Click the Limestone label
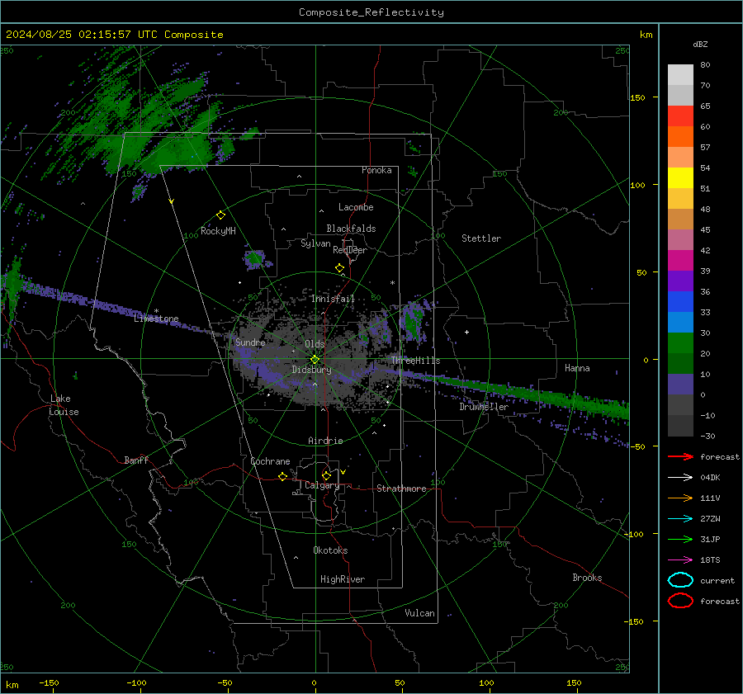Viewport: 743px width, 694px height. 156,319
